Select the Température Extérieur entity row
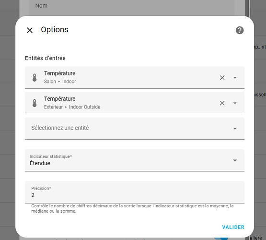The height and width of the screenshot is (240, 266). coord(135,103)
